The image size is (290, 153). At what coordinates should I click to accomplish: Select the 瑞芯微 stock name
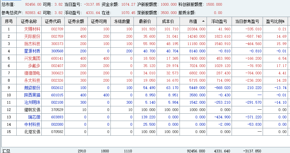34,117
